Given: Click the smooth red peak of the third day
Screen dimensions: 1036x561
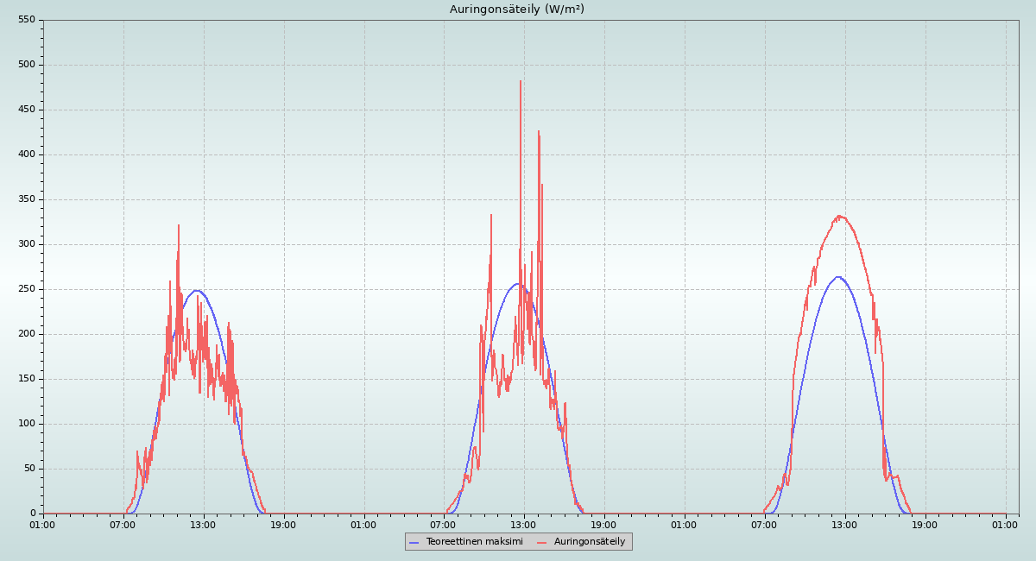Looking at the screenshot, I should pos(839,217).
